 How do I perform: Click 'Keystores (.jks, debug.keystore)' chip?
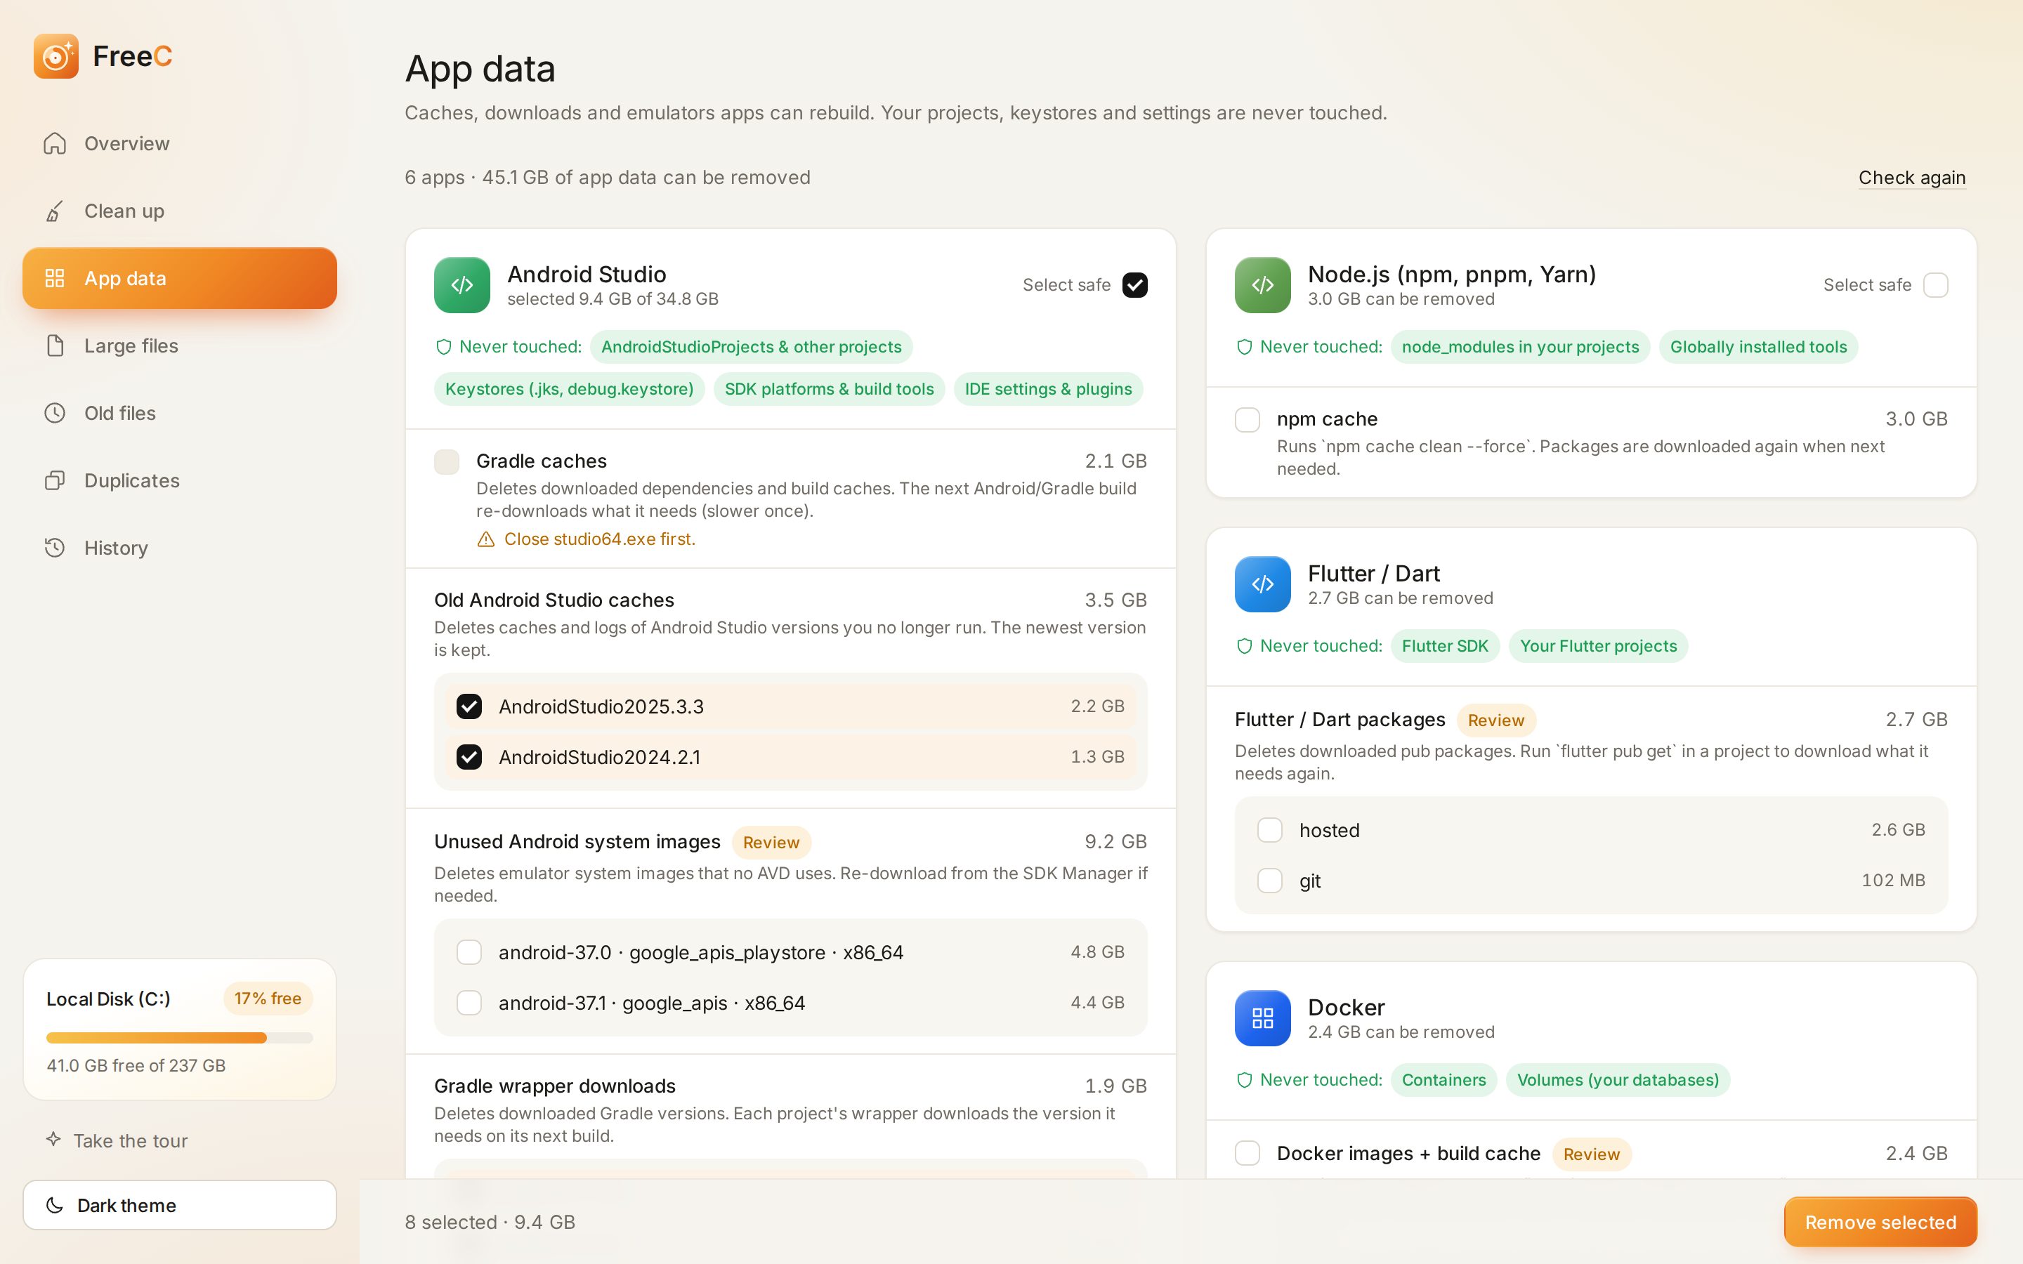569,390
